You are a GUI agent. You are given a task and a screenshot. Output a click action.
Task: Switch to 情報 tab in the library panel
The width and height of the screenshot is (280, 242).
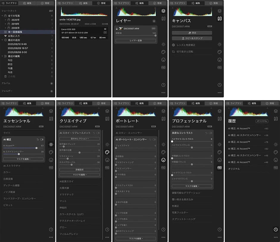coord(45,3)
